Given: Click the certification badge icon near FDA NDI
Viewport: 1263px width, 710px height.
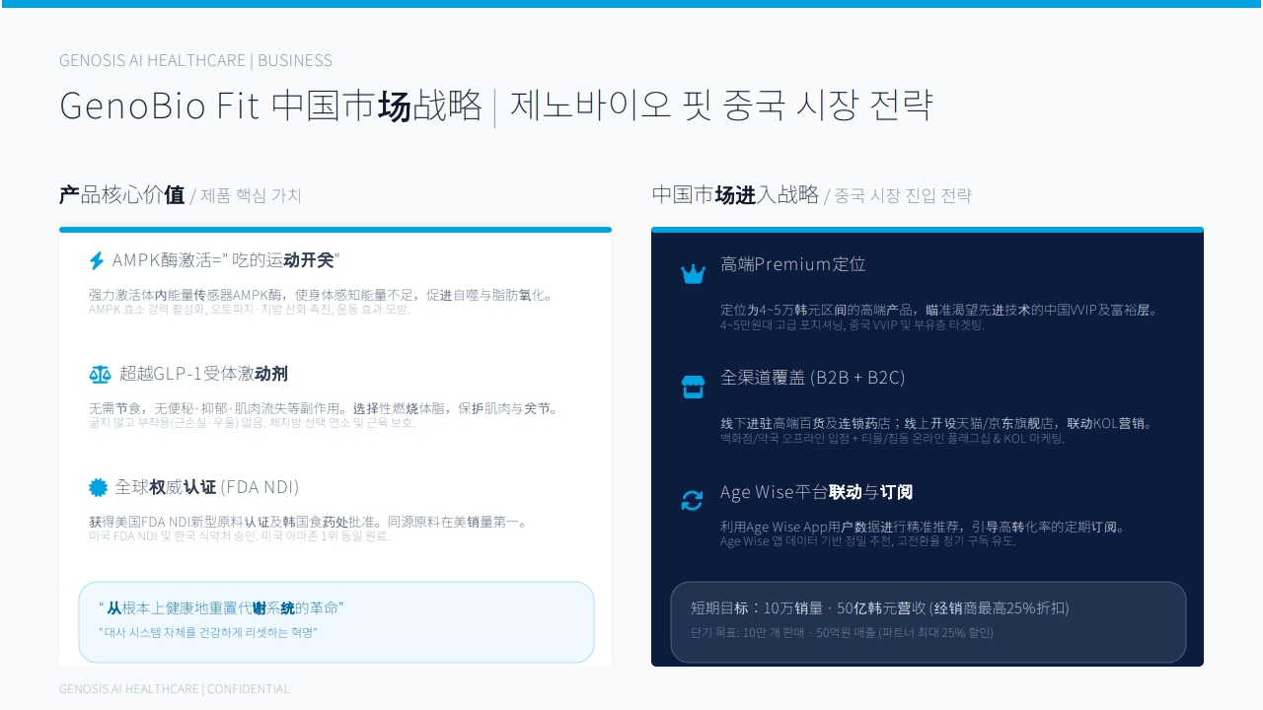Looking at the screenshot, I should [98, 487].
